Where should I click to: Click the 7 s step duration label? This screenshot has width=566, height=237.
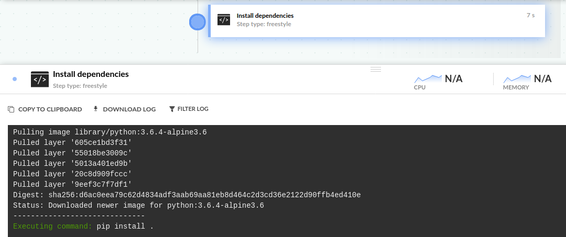pos(530,16)
